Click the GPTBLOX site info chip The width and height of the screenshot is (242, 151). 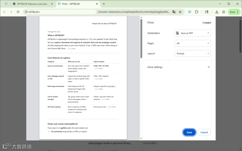pos(33,12)
